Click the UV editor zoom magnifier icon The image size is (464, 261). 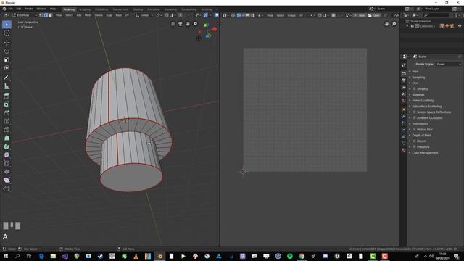[394, 24]
